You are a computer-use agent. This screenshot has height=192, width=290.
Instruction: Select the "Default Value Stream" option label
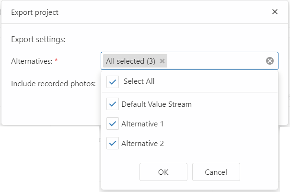click(156, 104)
